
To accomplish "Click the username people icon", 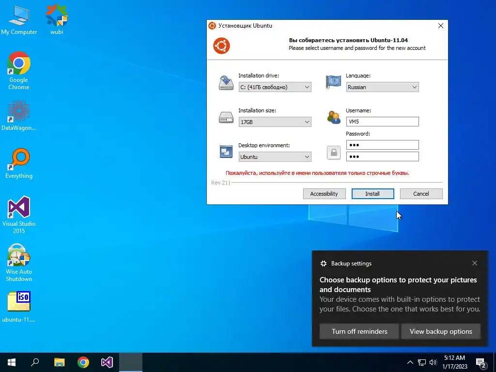I will [x=333, y=117].
